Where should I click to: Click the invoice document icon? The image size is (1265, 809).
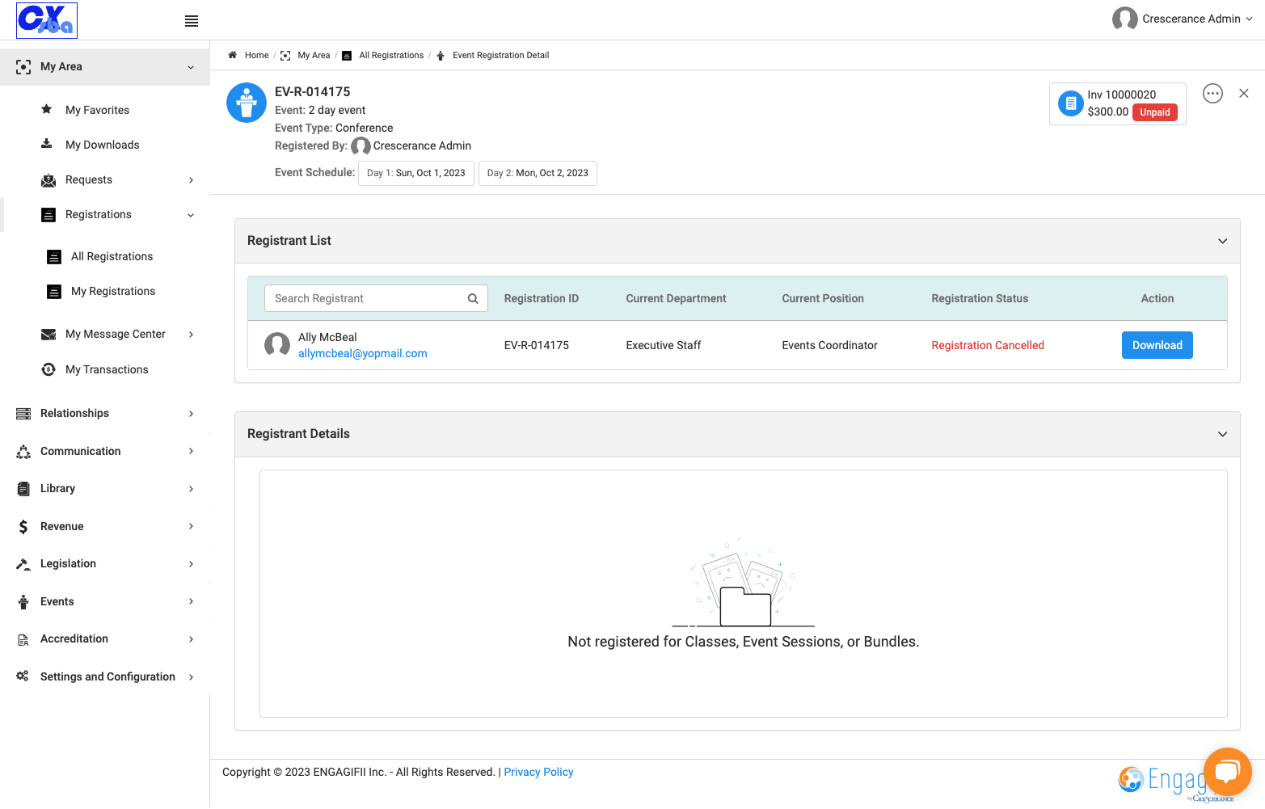click(1070, 103)
